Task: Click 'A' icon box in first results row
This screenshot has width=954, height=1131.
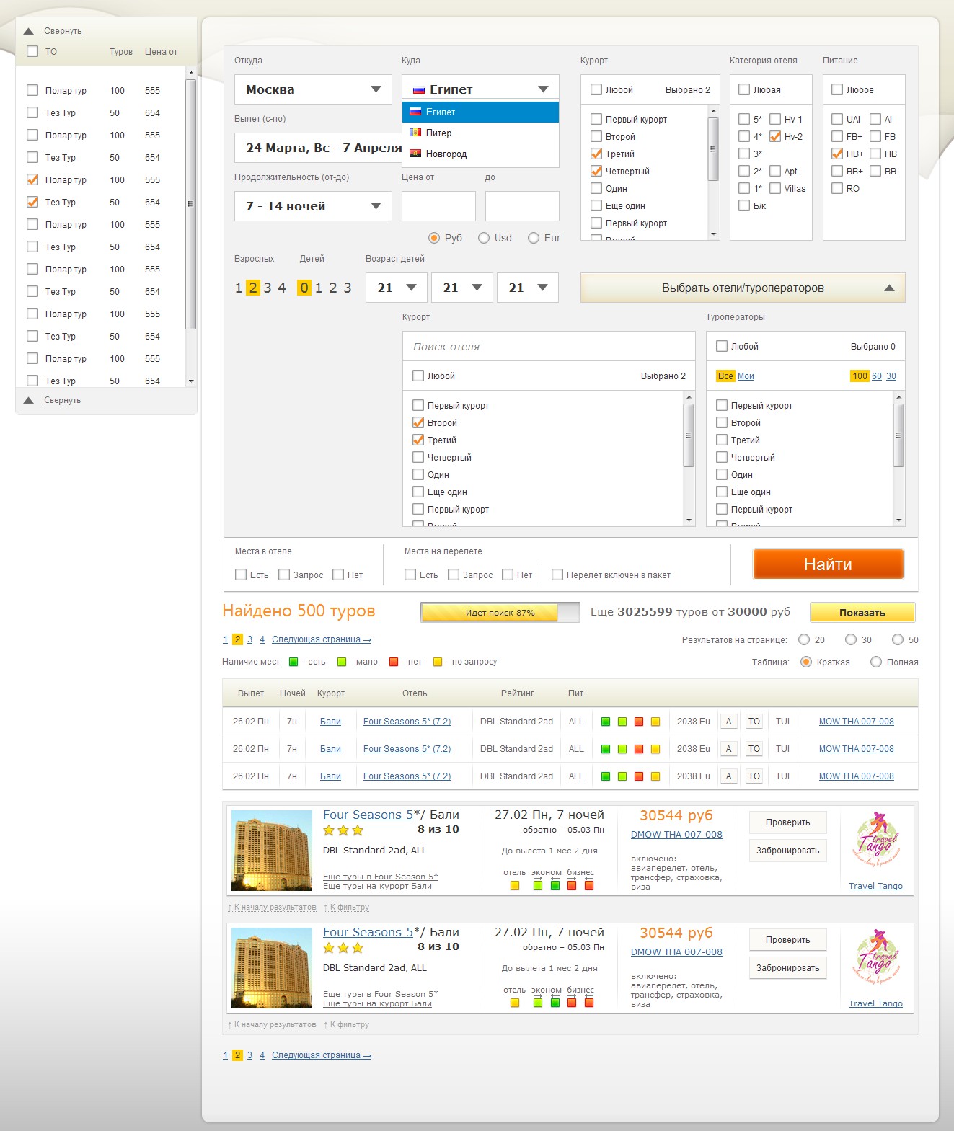Action: click(x=729, y=722)
